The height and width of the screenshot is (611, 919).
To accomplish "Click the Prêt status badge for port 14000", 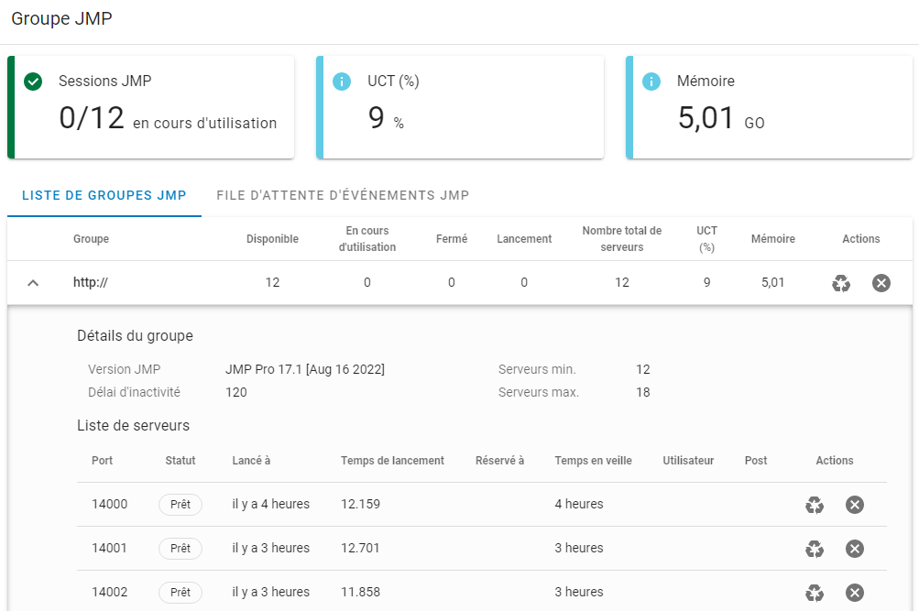I will point(181,505).
